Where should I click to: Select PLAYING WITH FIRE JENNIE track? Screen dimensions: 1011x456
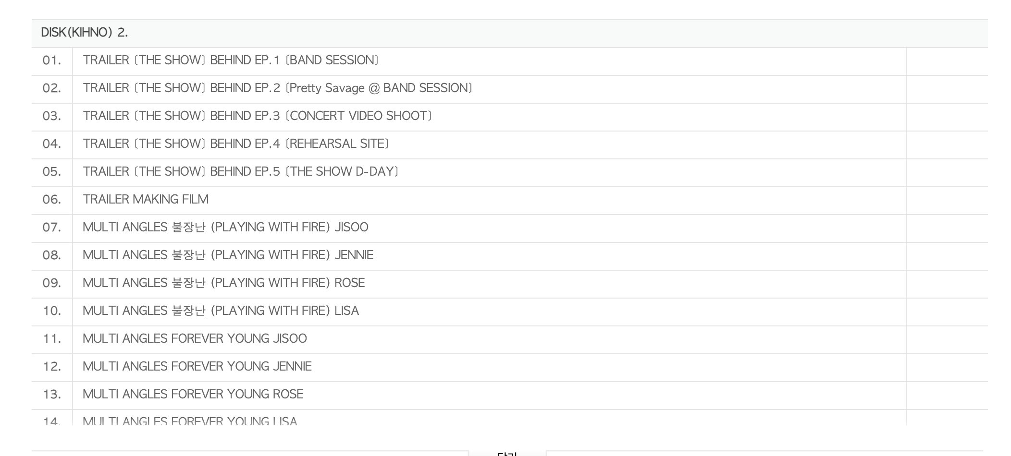click(x=228, y=255)
